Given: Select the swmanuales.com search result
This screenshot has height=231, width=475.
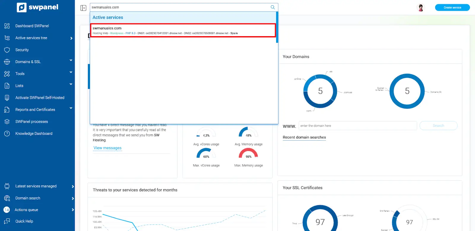Looking at the screenshot, I should point(183,30).
